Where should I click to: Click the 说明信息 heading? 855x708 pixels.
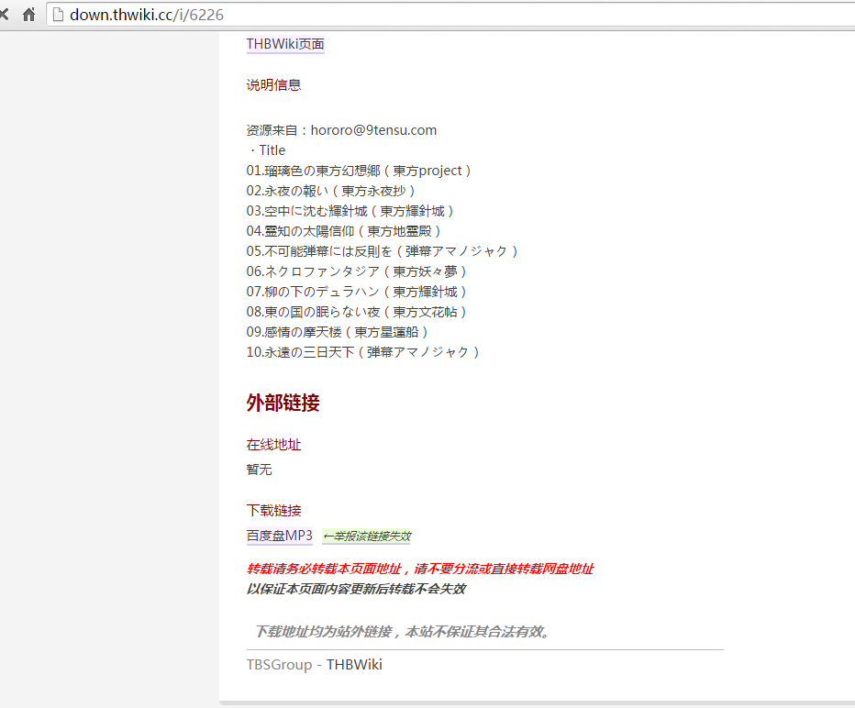(x=273, y=85)
